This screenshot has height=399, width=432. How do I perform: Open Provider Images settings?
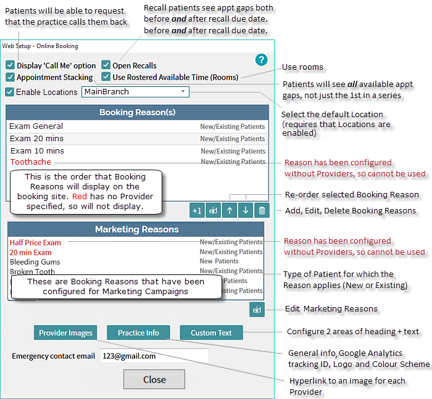coord(65,332)
